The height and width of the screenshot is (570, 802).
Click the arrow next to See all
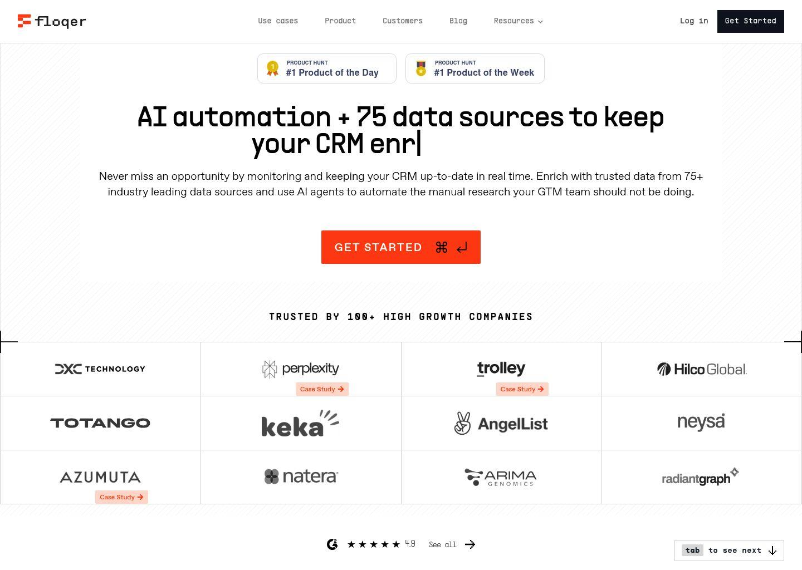pos(470,544)
